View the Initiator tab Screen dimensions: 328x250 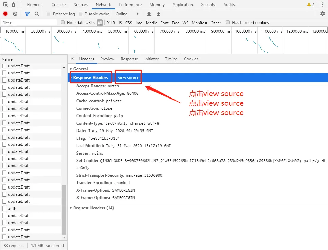[151, 59]
